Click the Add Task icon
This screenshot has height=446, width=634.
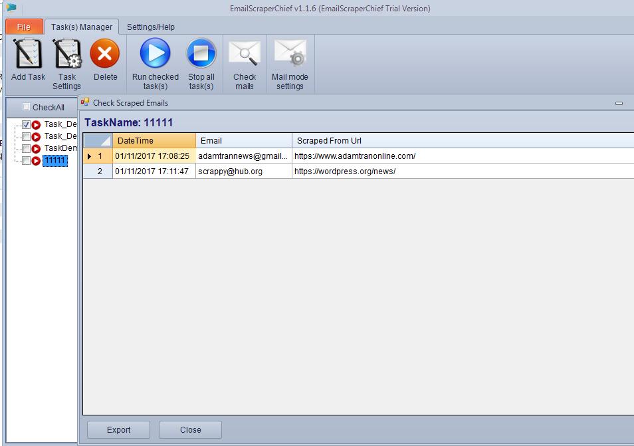(x=28, y=55)
